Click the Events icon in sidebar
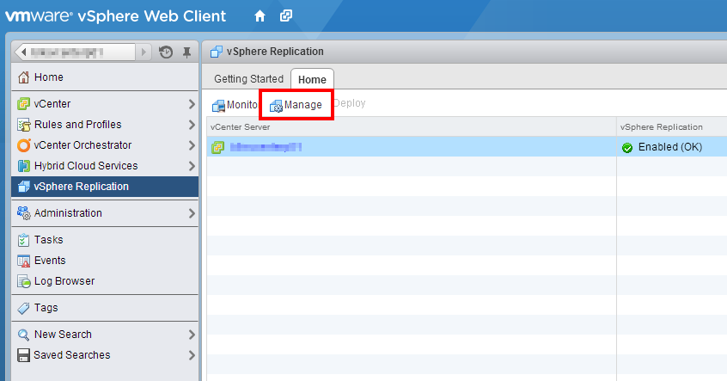Viewport: 727px width, 381px height. 24,261
